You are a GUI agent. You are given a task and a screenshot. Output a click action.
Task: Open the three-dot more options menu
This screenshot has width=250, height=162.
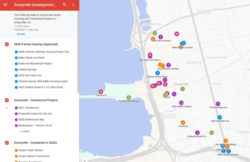point(73,5)
